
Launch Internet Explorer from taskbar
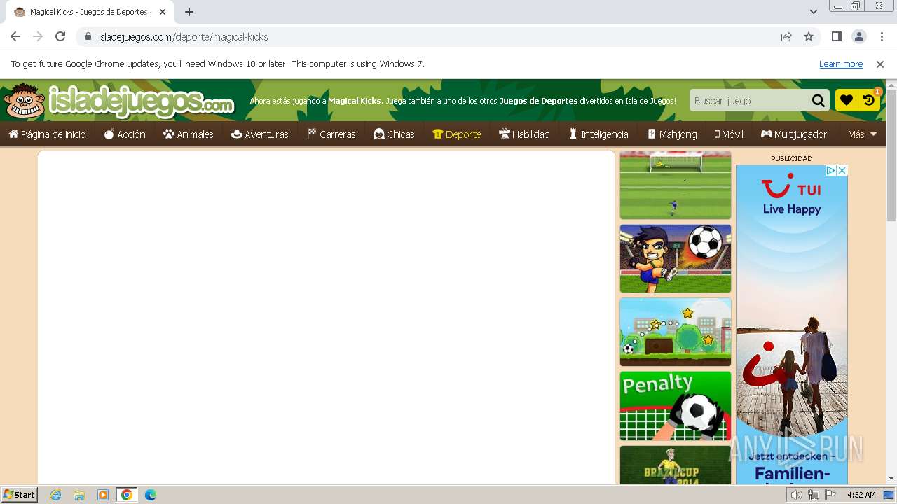[x=56, y=495]
